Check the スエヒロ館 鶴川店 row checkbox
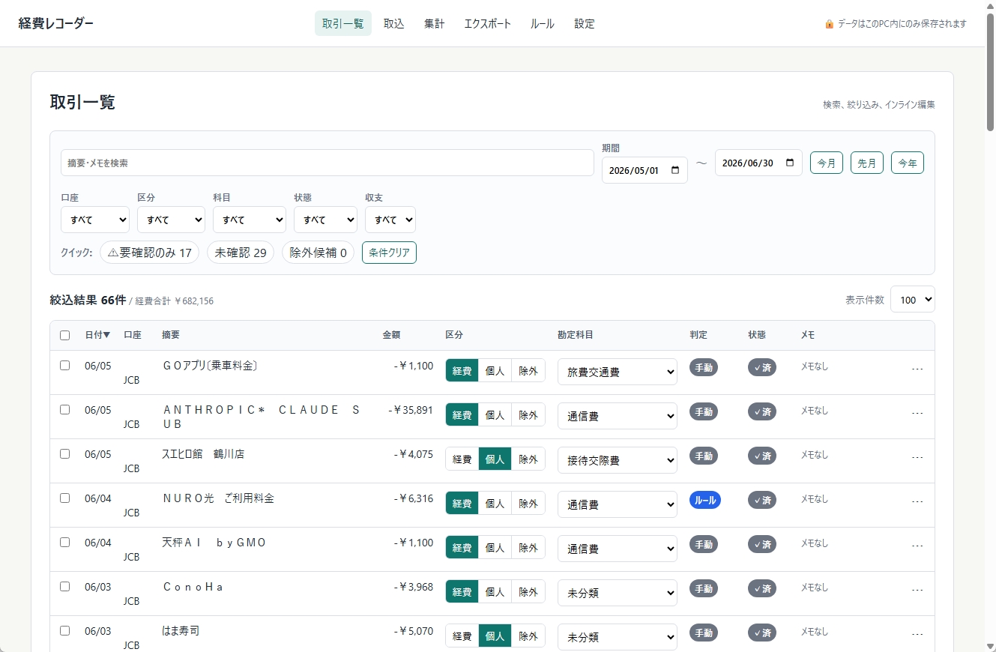 pos(64,454)
